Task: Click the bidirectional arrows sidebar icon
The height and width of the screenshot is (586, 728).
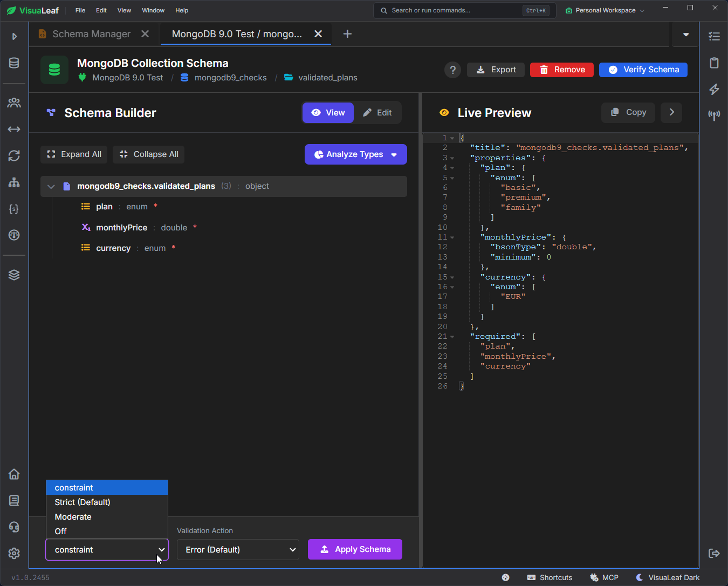Action: pyautogui.click(x=14, y=129)
